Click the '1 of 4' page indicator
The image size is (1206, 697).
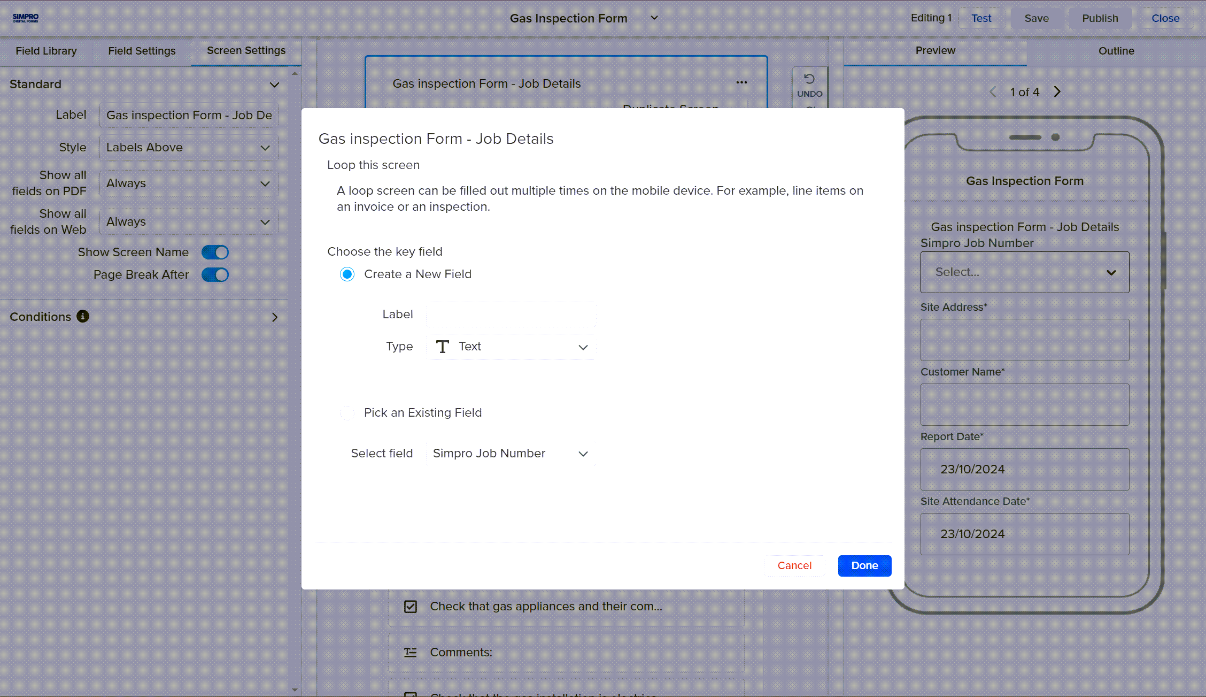tap(1025, 93)
